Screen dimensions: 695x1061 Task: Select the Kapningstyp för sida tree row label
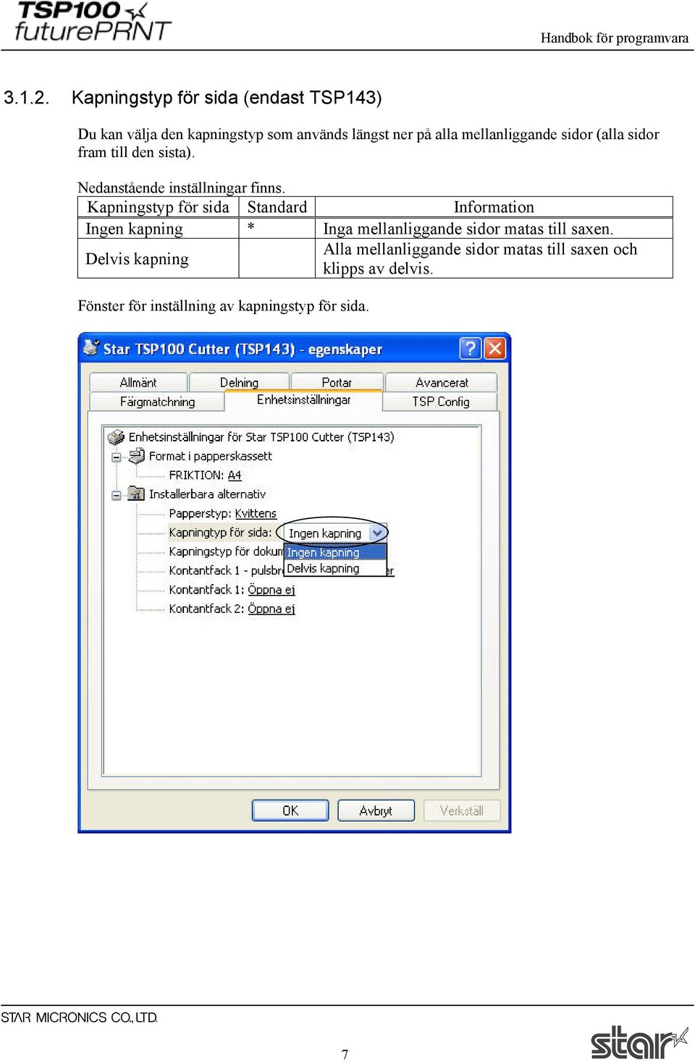220,533
